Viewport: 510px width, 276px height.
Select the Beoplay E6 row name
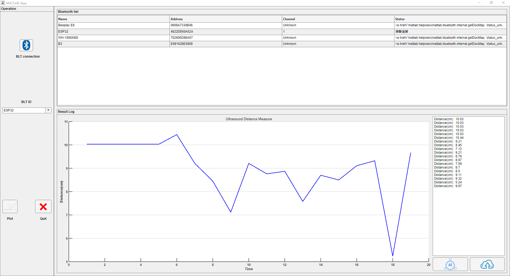point(66,25)
